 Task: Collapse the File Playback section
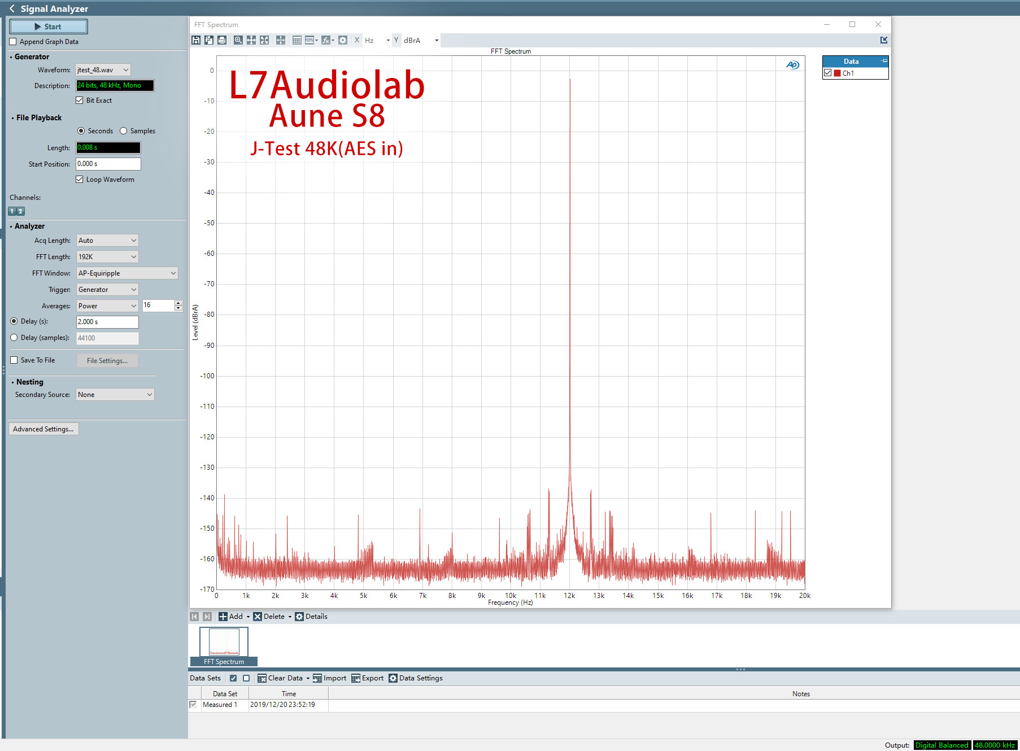click(x=13, y=118)
